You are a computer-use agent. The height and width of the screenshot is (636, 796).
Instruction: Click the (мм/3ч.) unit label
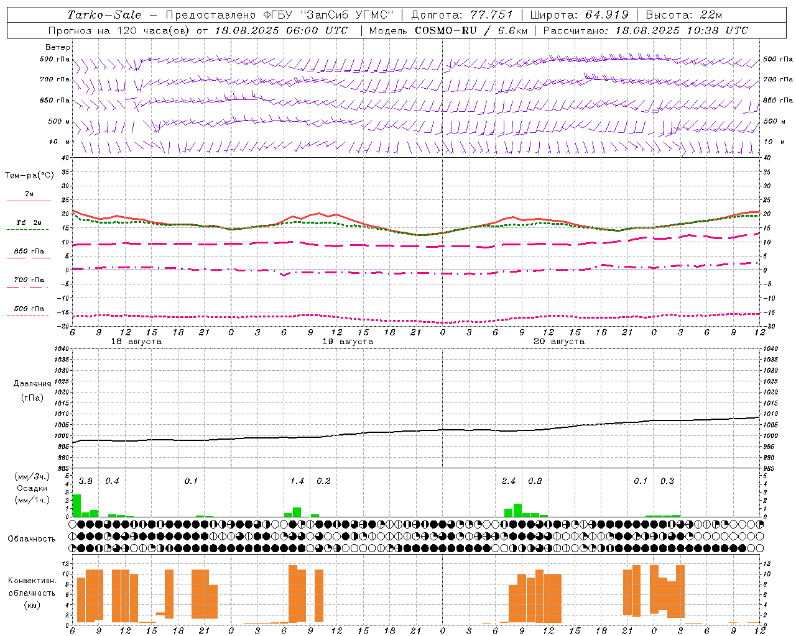click(x=32, y=476)
